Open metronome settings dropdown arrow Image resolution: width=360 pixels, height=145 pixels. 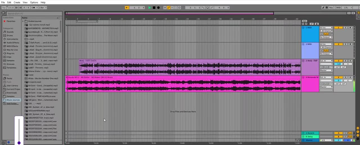click(37, 8)
